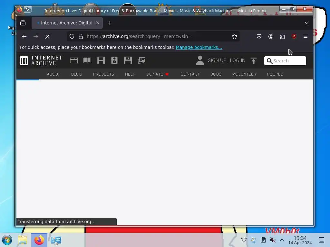Click the clipboard tray icon
330x247 pixels.
pyautogui.click(x=263, y=240)
